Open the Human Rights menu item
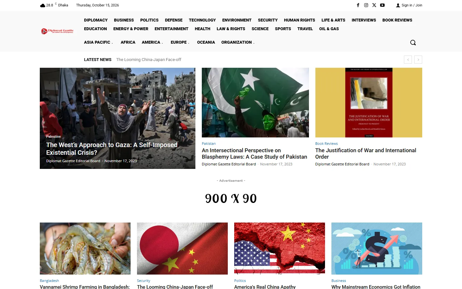This screenshot has width=462, height=289. 299,20
